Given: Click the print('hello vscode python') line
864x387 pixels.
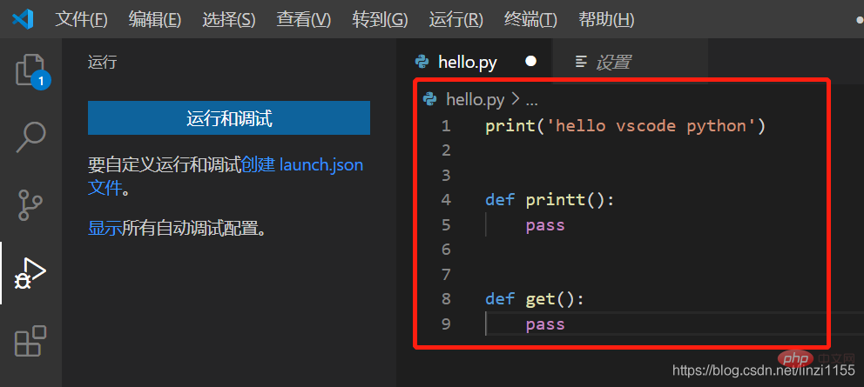Looking at the screenshot, I should [625, 126].
